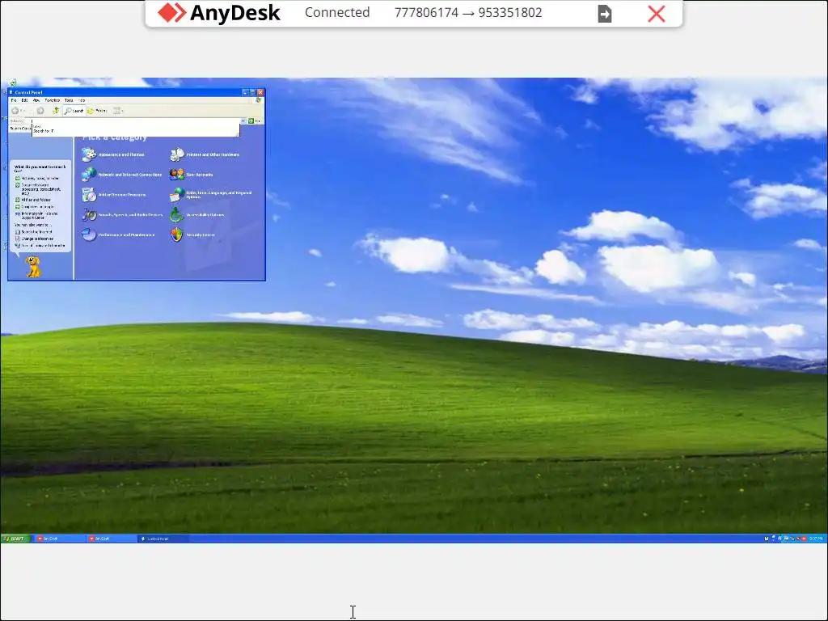This screenshot has width=828, height=621.
Task: Click the Security Center text label
Action: point(201,235)
